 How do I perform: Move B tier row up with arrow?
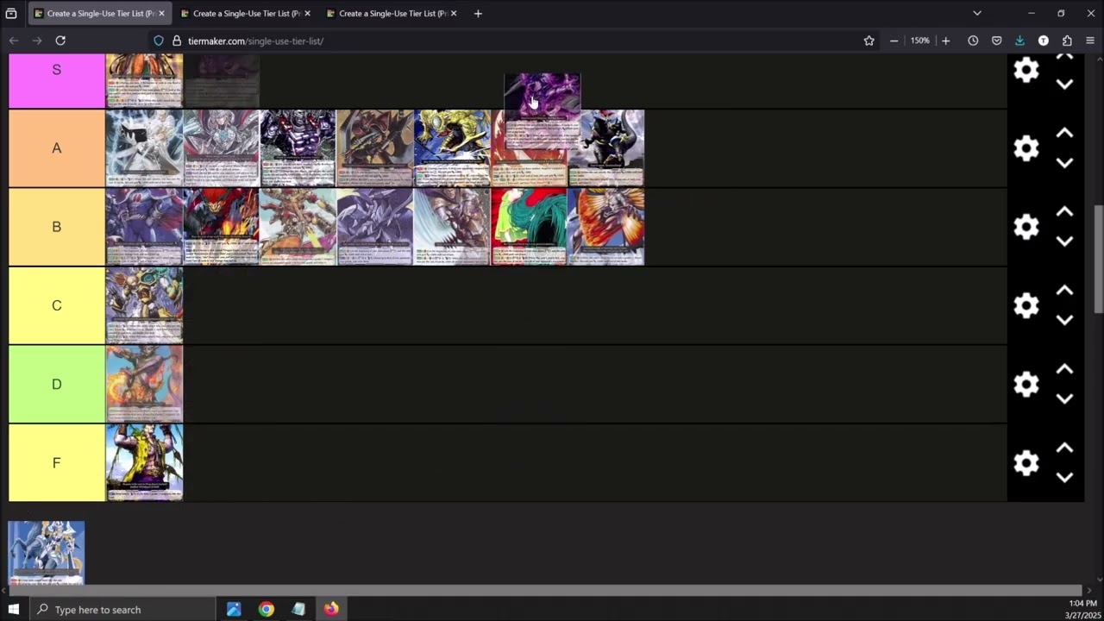[1064, 211]
